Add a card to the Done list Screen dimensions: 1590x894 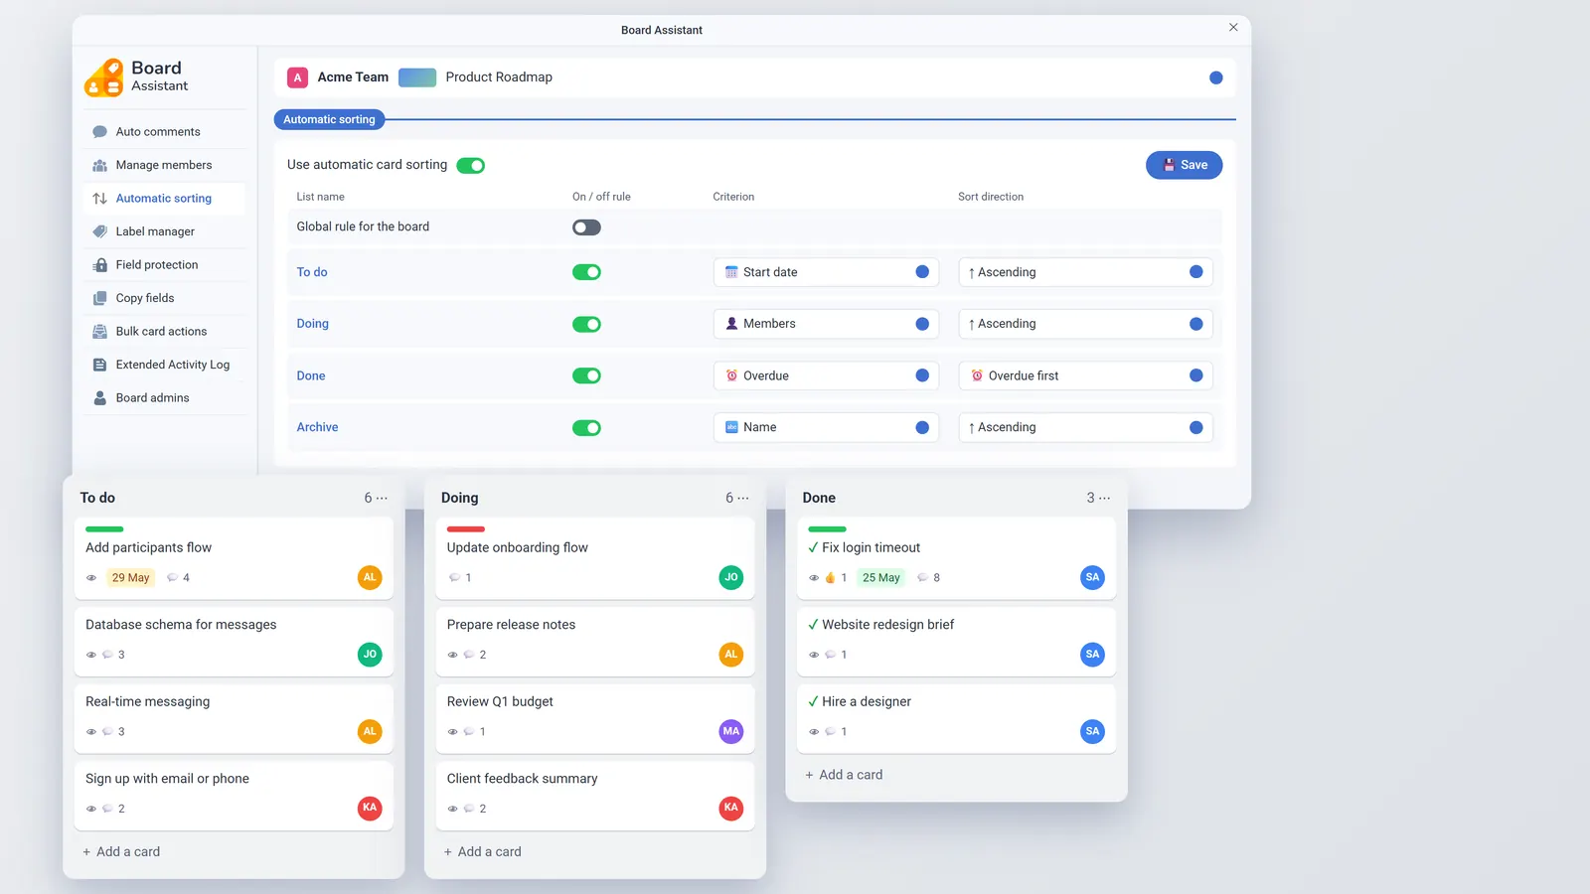click(x=844, y=775)
